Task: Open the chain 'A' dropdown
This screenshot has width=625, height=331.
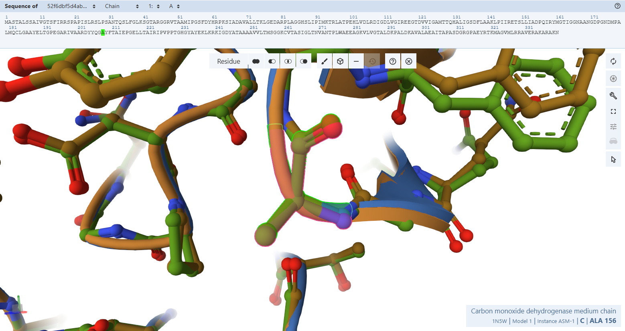Action: 175,6
